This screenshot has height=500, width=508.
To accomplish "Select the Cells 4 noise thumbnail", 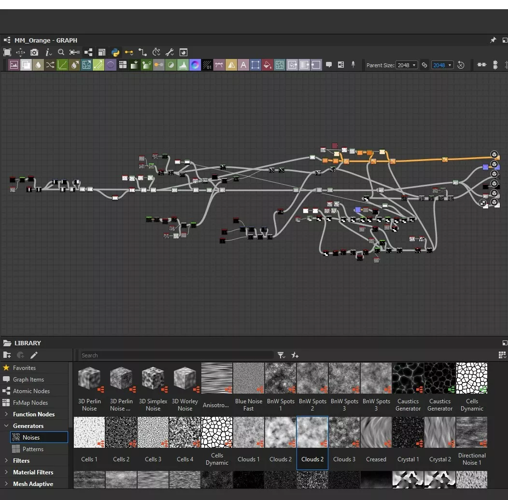I will coord(185,433).
